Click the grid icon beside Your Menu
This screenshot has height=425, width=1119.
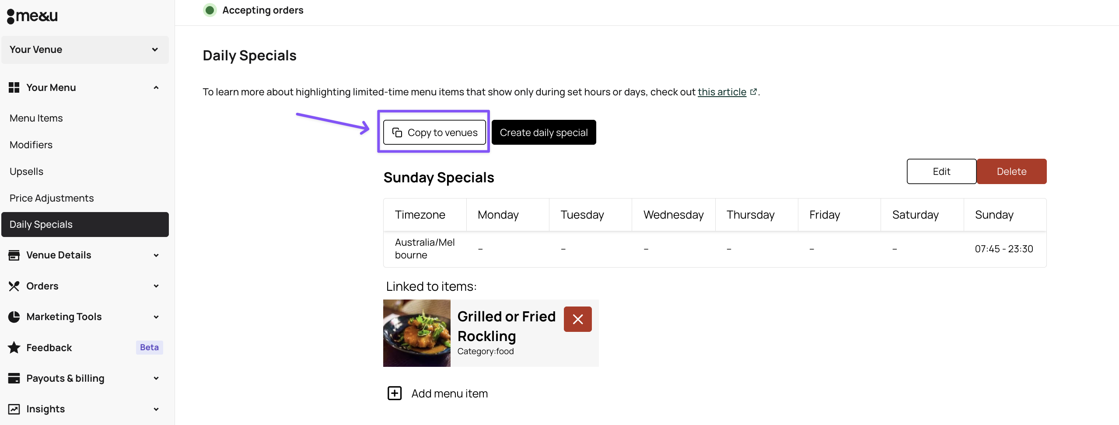coord(14,87)
